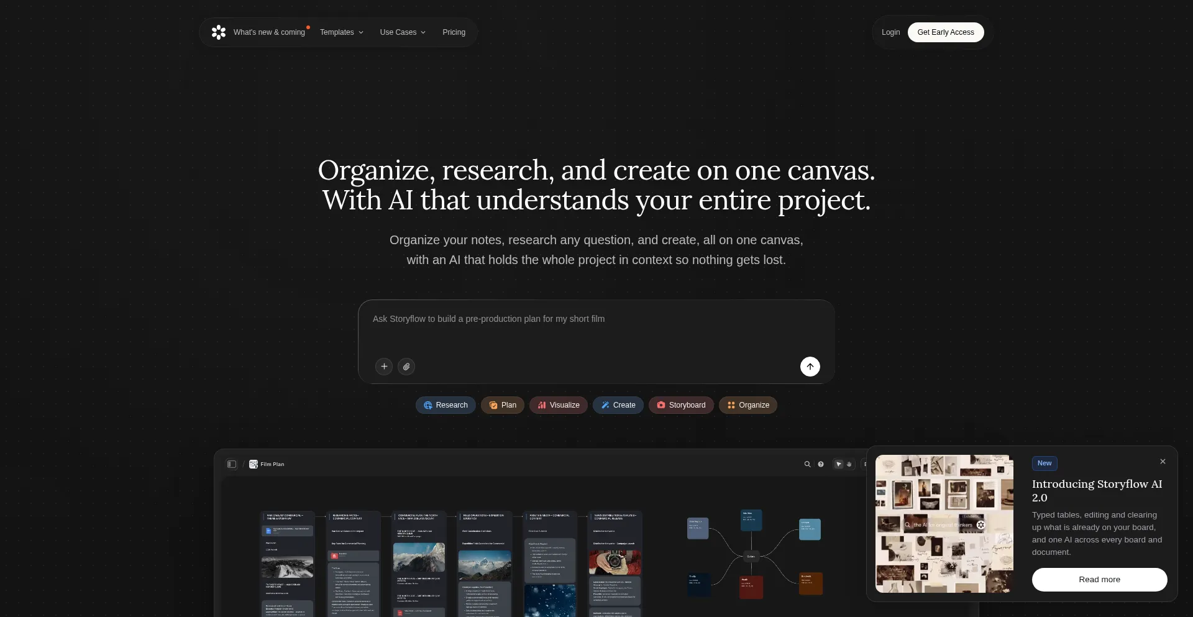Click the Storyflow flower logo
Screen dimensions: 1193x617
(219, 32)
